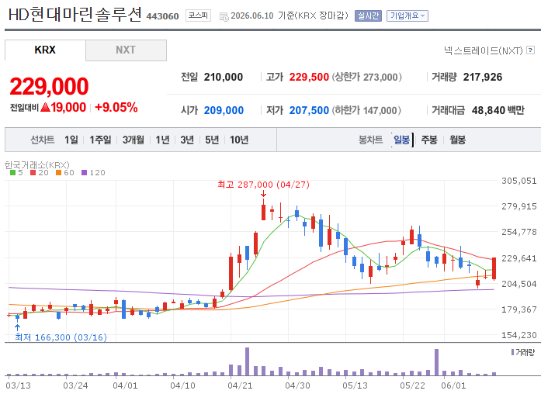The height and width of the screenshot is (394, 541).
Task: Click the 최고 287,000 (04/27) chart marker
Action: tap(264, 185)
